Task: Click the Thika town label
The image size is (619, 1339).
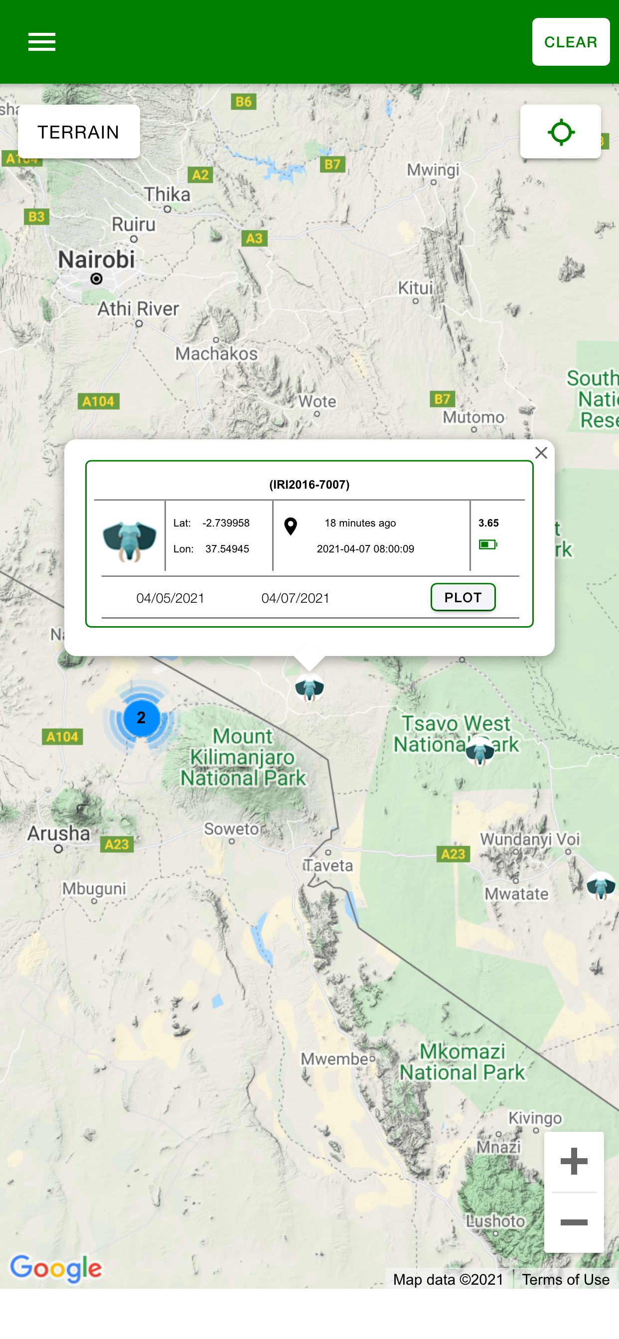Action: click(x=167, y=194)
